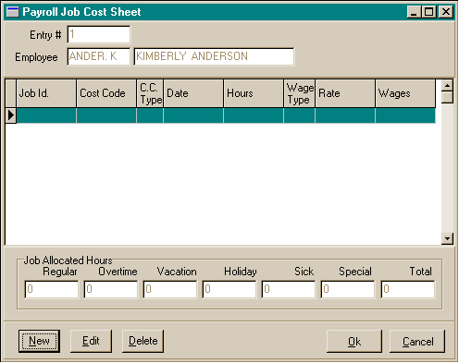
Task: Click the New button
Action: click(39, 341)
